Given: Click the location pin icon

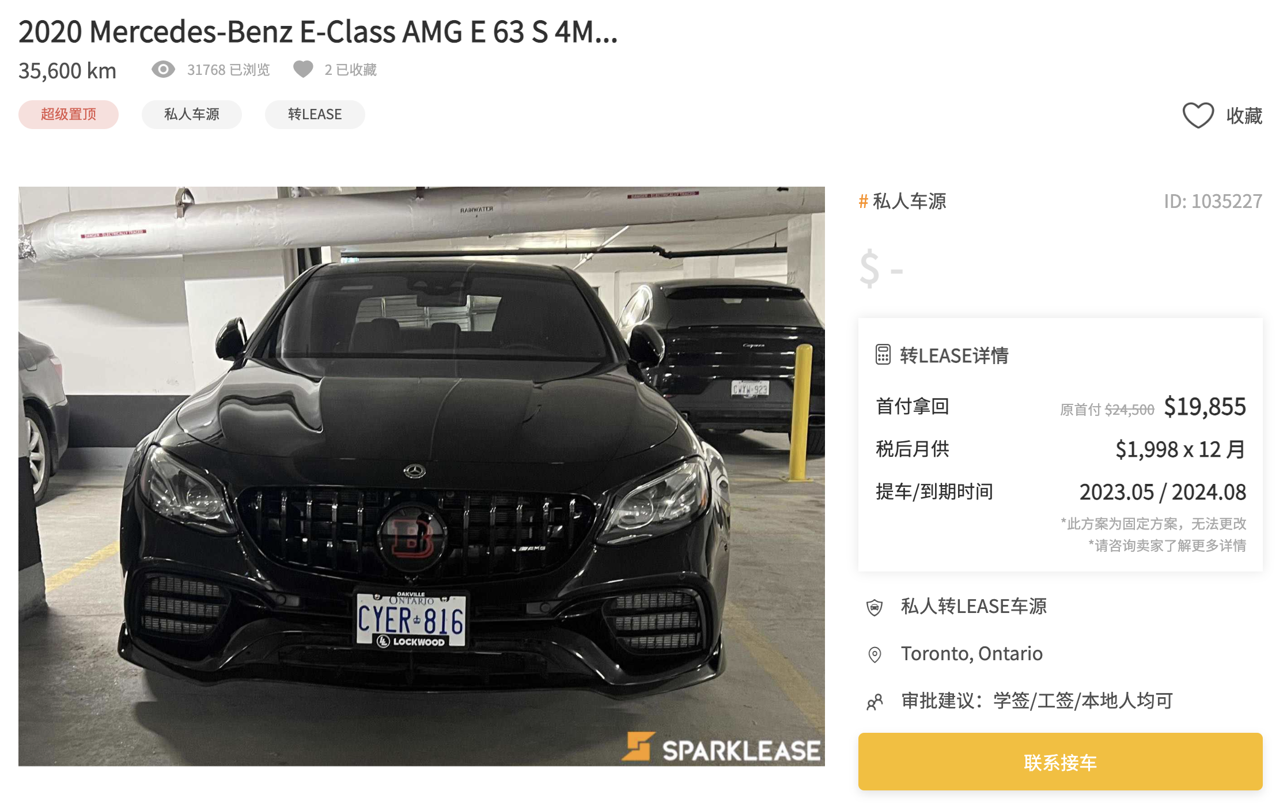Looking at the screenshot, I should click(875, 654).
